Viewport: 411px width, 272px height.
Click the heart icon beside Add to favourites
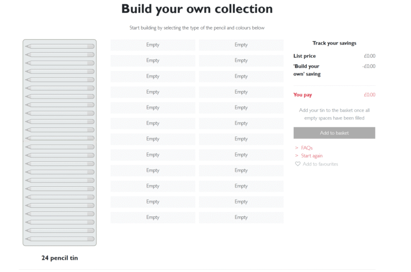tap(298, 164)
